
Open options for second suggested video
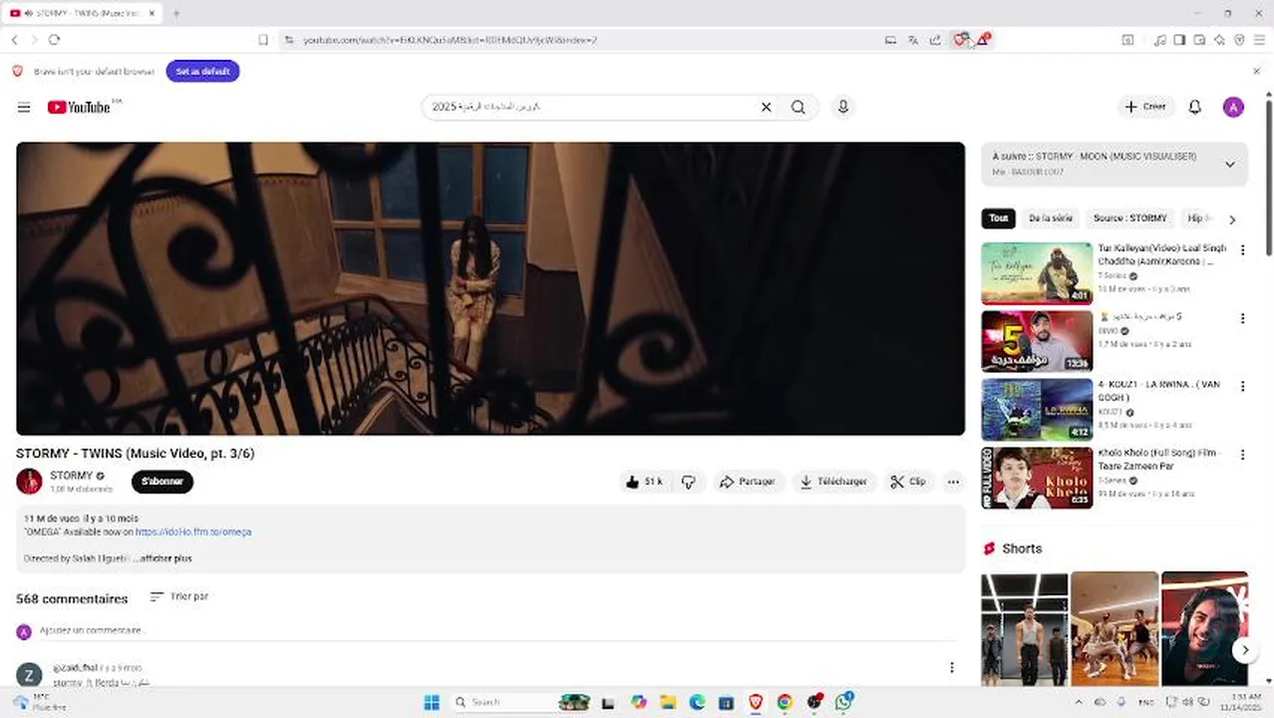coord(1242,319)
